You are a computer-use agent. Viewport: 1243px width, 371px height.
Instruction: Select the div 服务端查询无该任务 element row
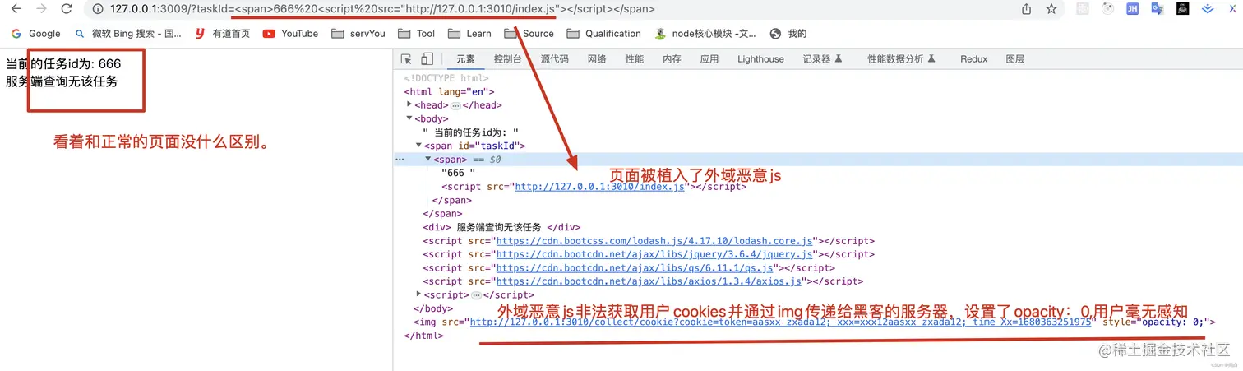pyautogui.click(x=501, y=227)
